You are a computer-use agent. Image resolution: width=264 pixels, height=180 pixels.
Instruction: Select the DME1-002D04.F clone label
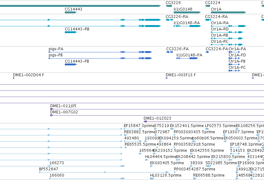(x=29, y=75)
